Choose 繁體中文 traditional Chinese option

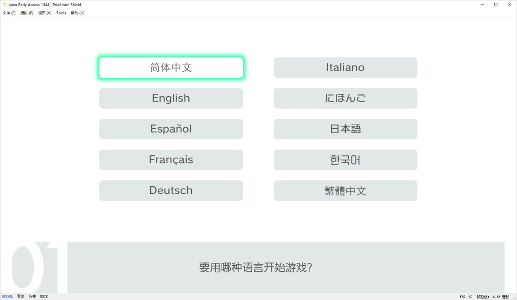point(345,190)
